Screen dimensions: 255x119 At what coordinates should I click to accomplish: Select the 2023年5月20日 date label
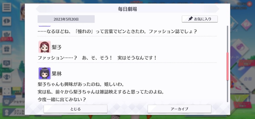66,19
